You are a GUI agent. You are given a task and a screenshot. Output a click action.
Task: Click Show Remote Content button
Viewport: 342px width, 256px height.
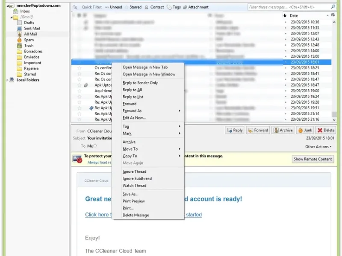313,159
